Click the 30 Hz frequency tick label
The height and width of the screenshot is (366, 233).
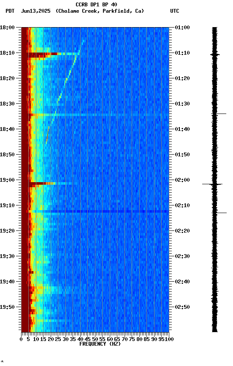coord(65,339)
